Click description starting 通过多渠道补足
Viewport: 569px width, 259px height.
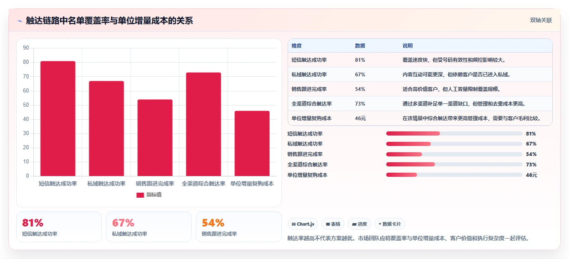tap(464, 104)
